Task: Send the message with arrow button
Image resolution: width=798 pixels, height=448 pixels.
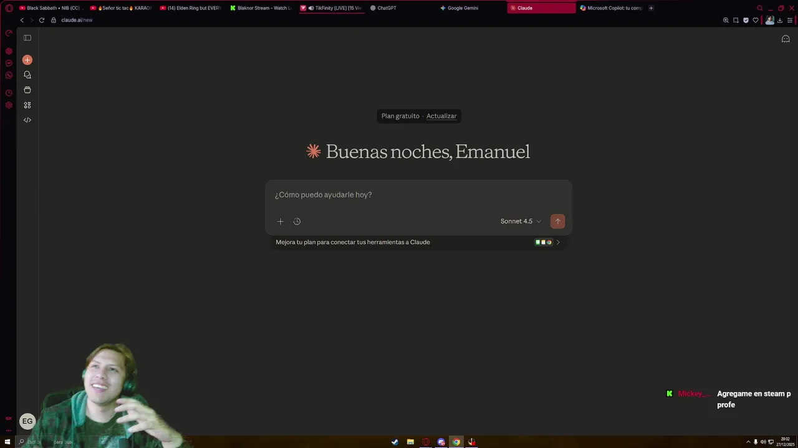Action: (x=557, y=222)
